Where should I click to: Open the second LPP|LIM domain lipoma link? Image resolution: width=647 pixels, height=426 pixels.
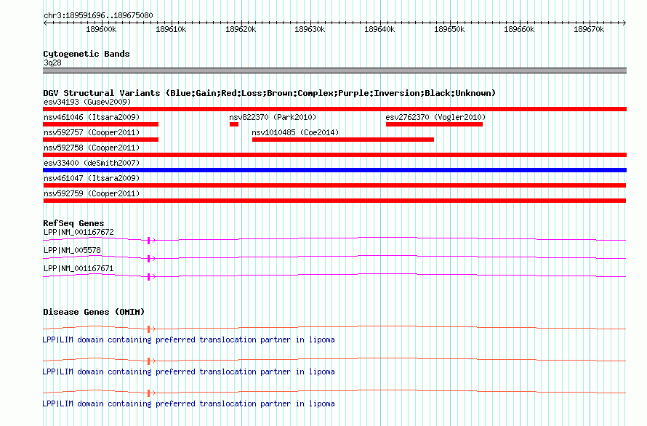click(x=188, y=372)
